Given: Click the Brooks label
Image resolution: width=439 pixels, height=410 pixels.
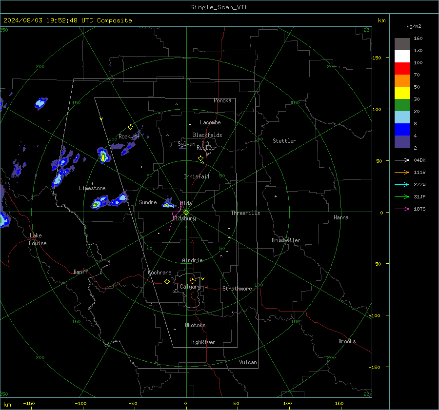Looking at the screenshot, I should coord(347,341).
